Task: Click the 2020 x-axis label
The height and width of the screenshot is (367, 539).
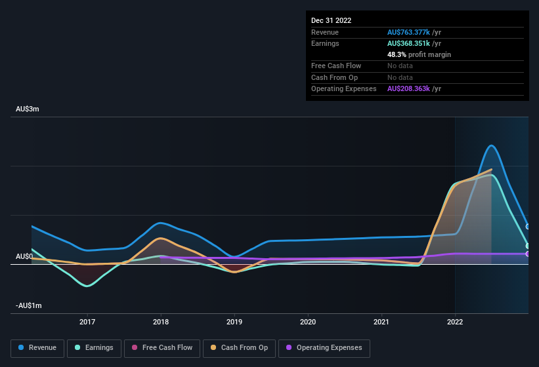Action: pyautogui.click(x=308, y=322)
